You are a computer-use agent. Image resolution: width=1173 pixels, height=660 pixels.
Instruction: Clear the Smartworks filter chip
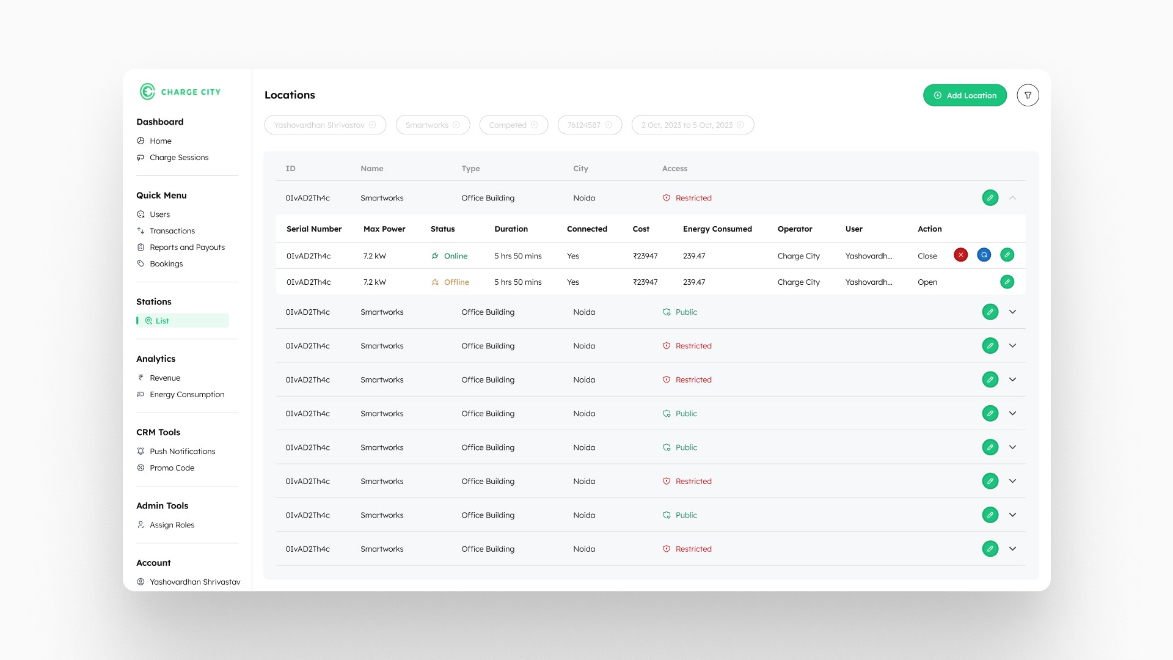click(456, 125)
